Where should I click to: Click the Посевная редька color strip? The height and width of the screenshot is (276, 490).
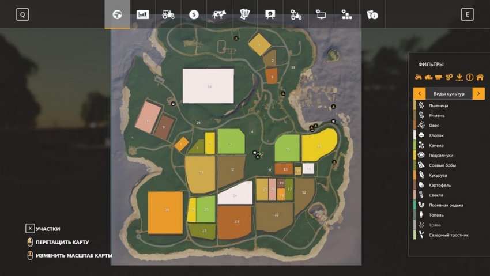pyautogui.click(x=414, y=205)
